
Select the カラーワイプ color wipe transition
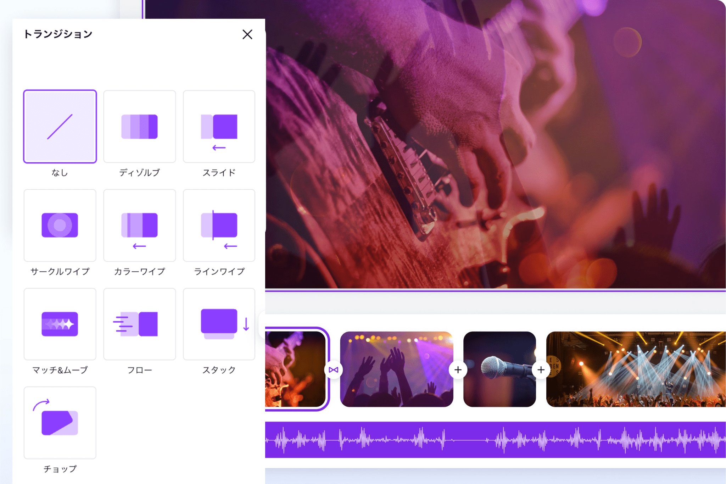[x=139, y=225]
